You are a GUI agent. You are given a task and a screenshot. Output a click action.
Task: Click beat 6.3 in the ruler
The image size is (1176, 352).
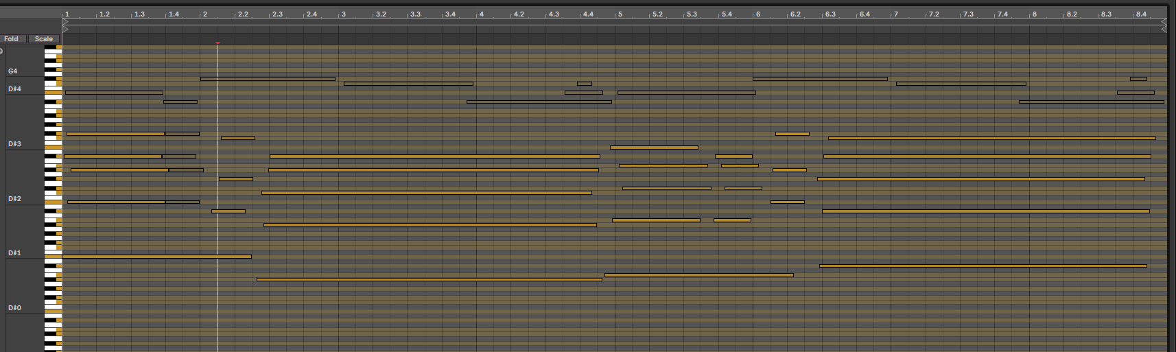pos(830,14)
